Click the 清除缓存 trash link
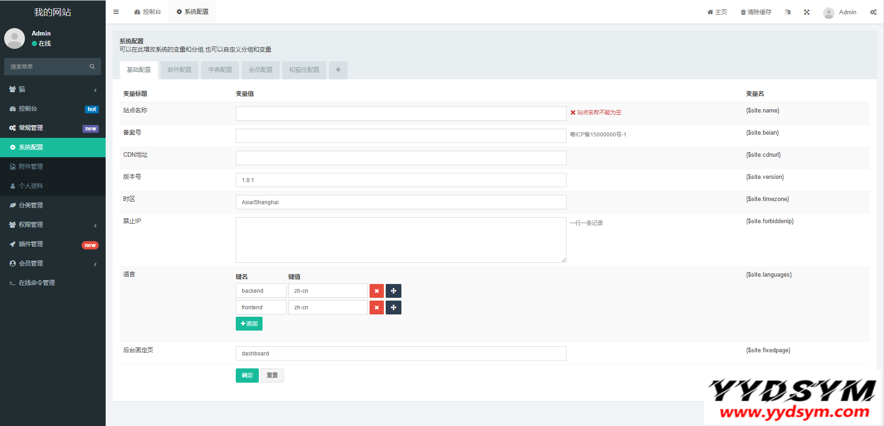 [x=756, y=12]
